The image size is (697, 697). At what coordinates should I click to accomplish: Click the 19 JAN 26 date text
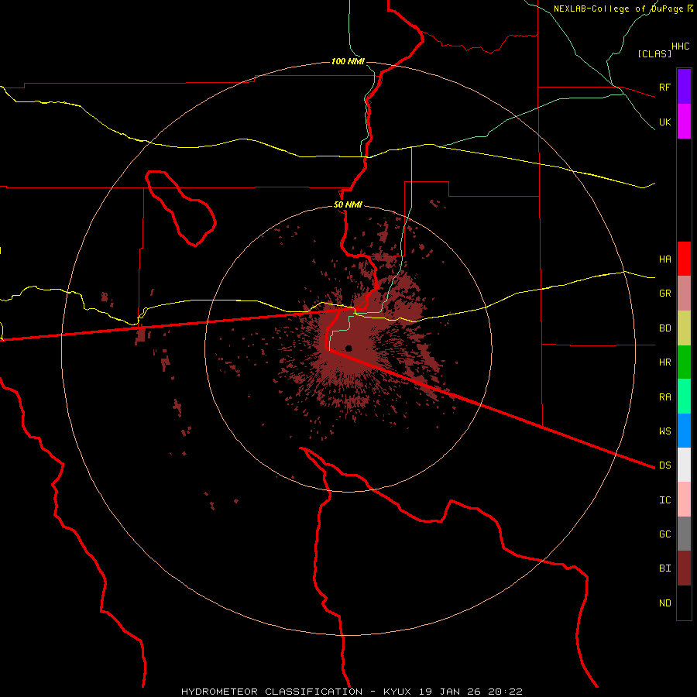[x=450, y=692]
